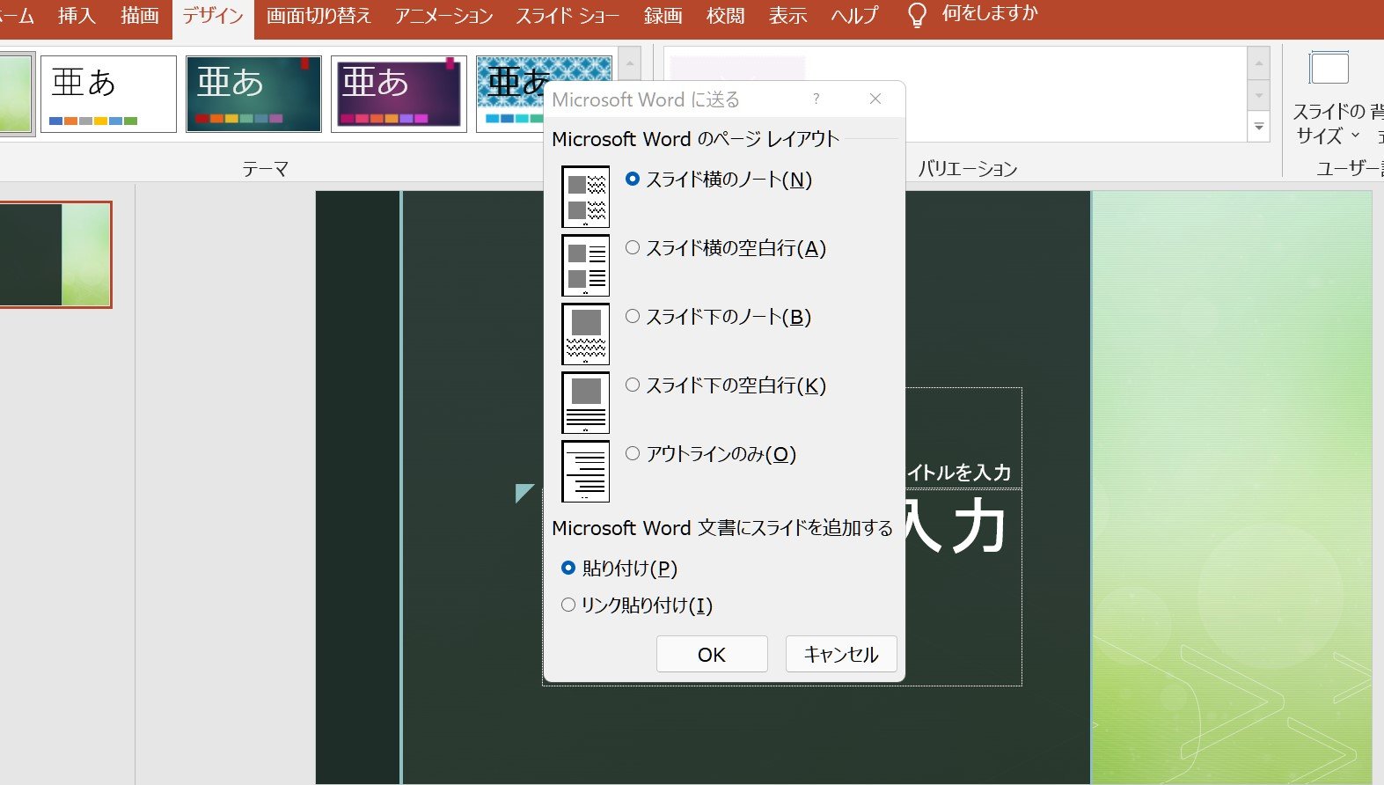The width and height of the screenshot is (1384, 785).
Task: Open the 校閲 tab
Action: coord(726,16)
